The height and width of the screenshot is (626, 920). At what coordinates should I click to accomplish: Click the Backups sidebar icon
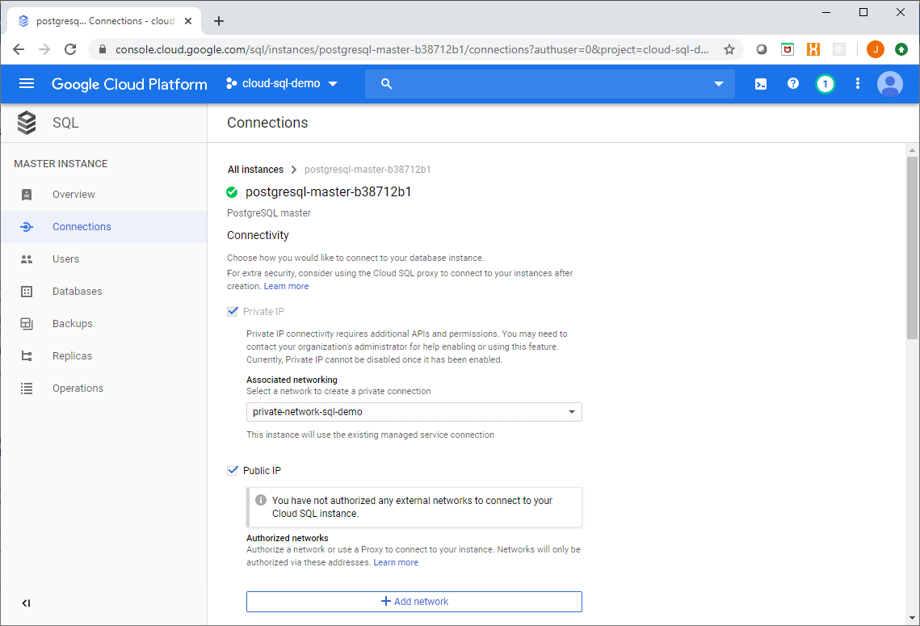27,324
